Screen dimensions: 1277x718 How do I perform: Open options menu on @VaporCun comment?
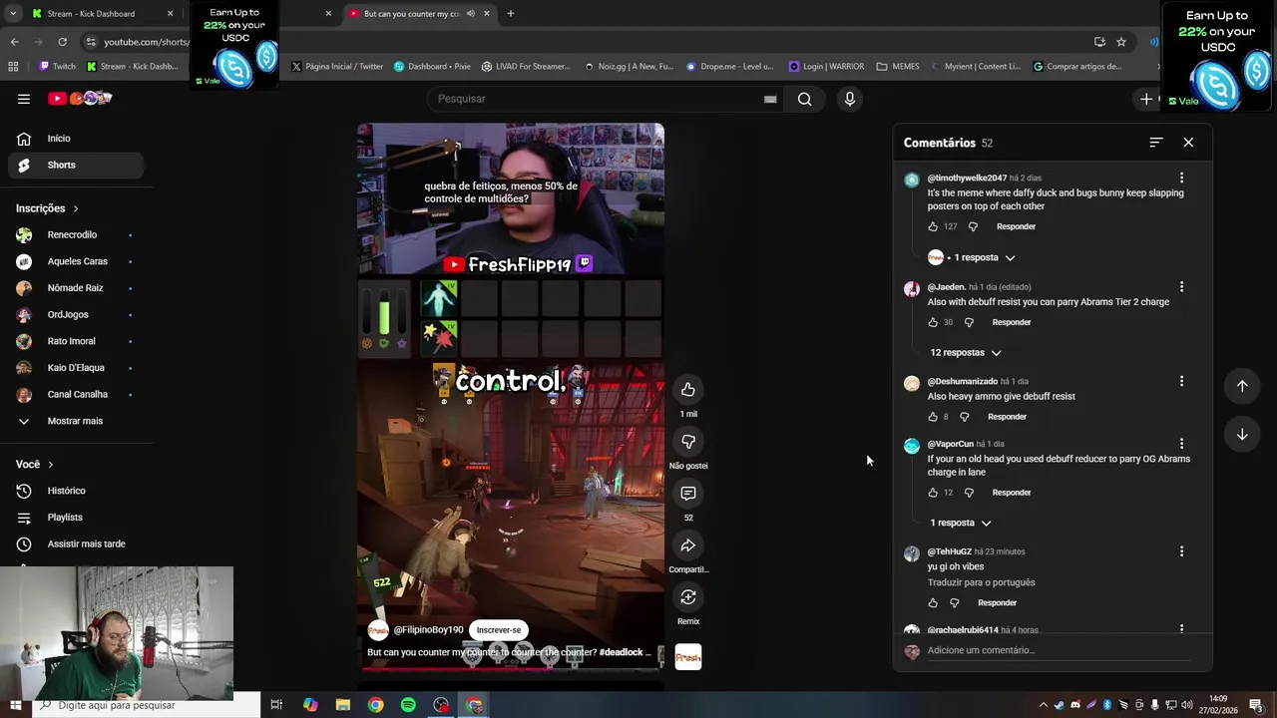click(x=1181, y=444)
